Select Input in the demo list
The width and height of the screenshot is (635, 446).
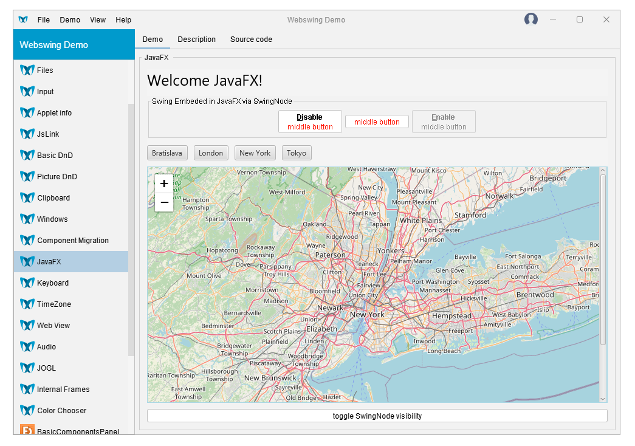[71, 92]
